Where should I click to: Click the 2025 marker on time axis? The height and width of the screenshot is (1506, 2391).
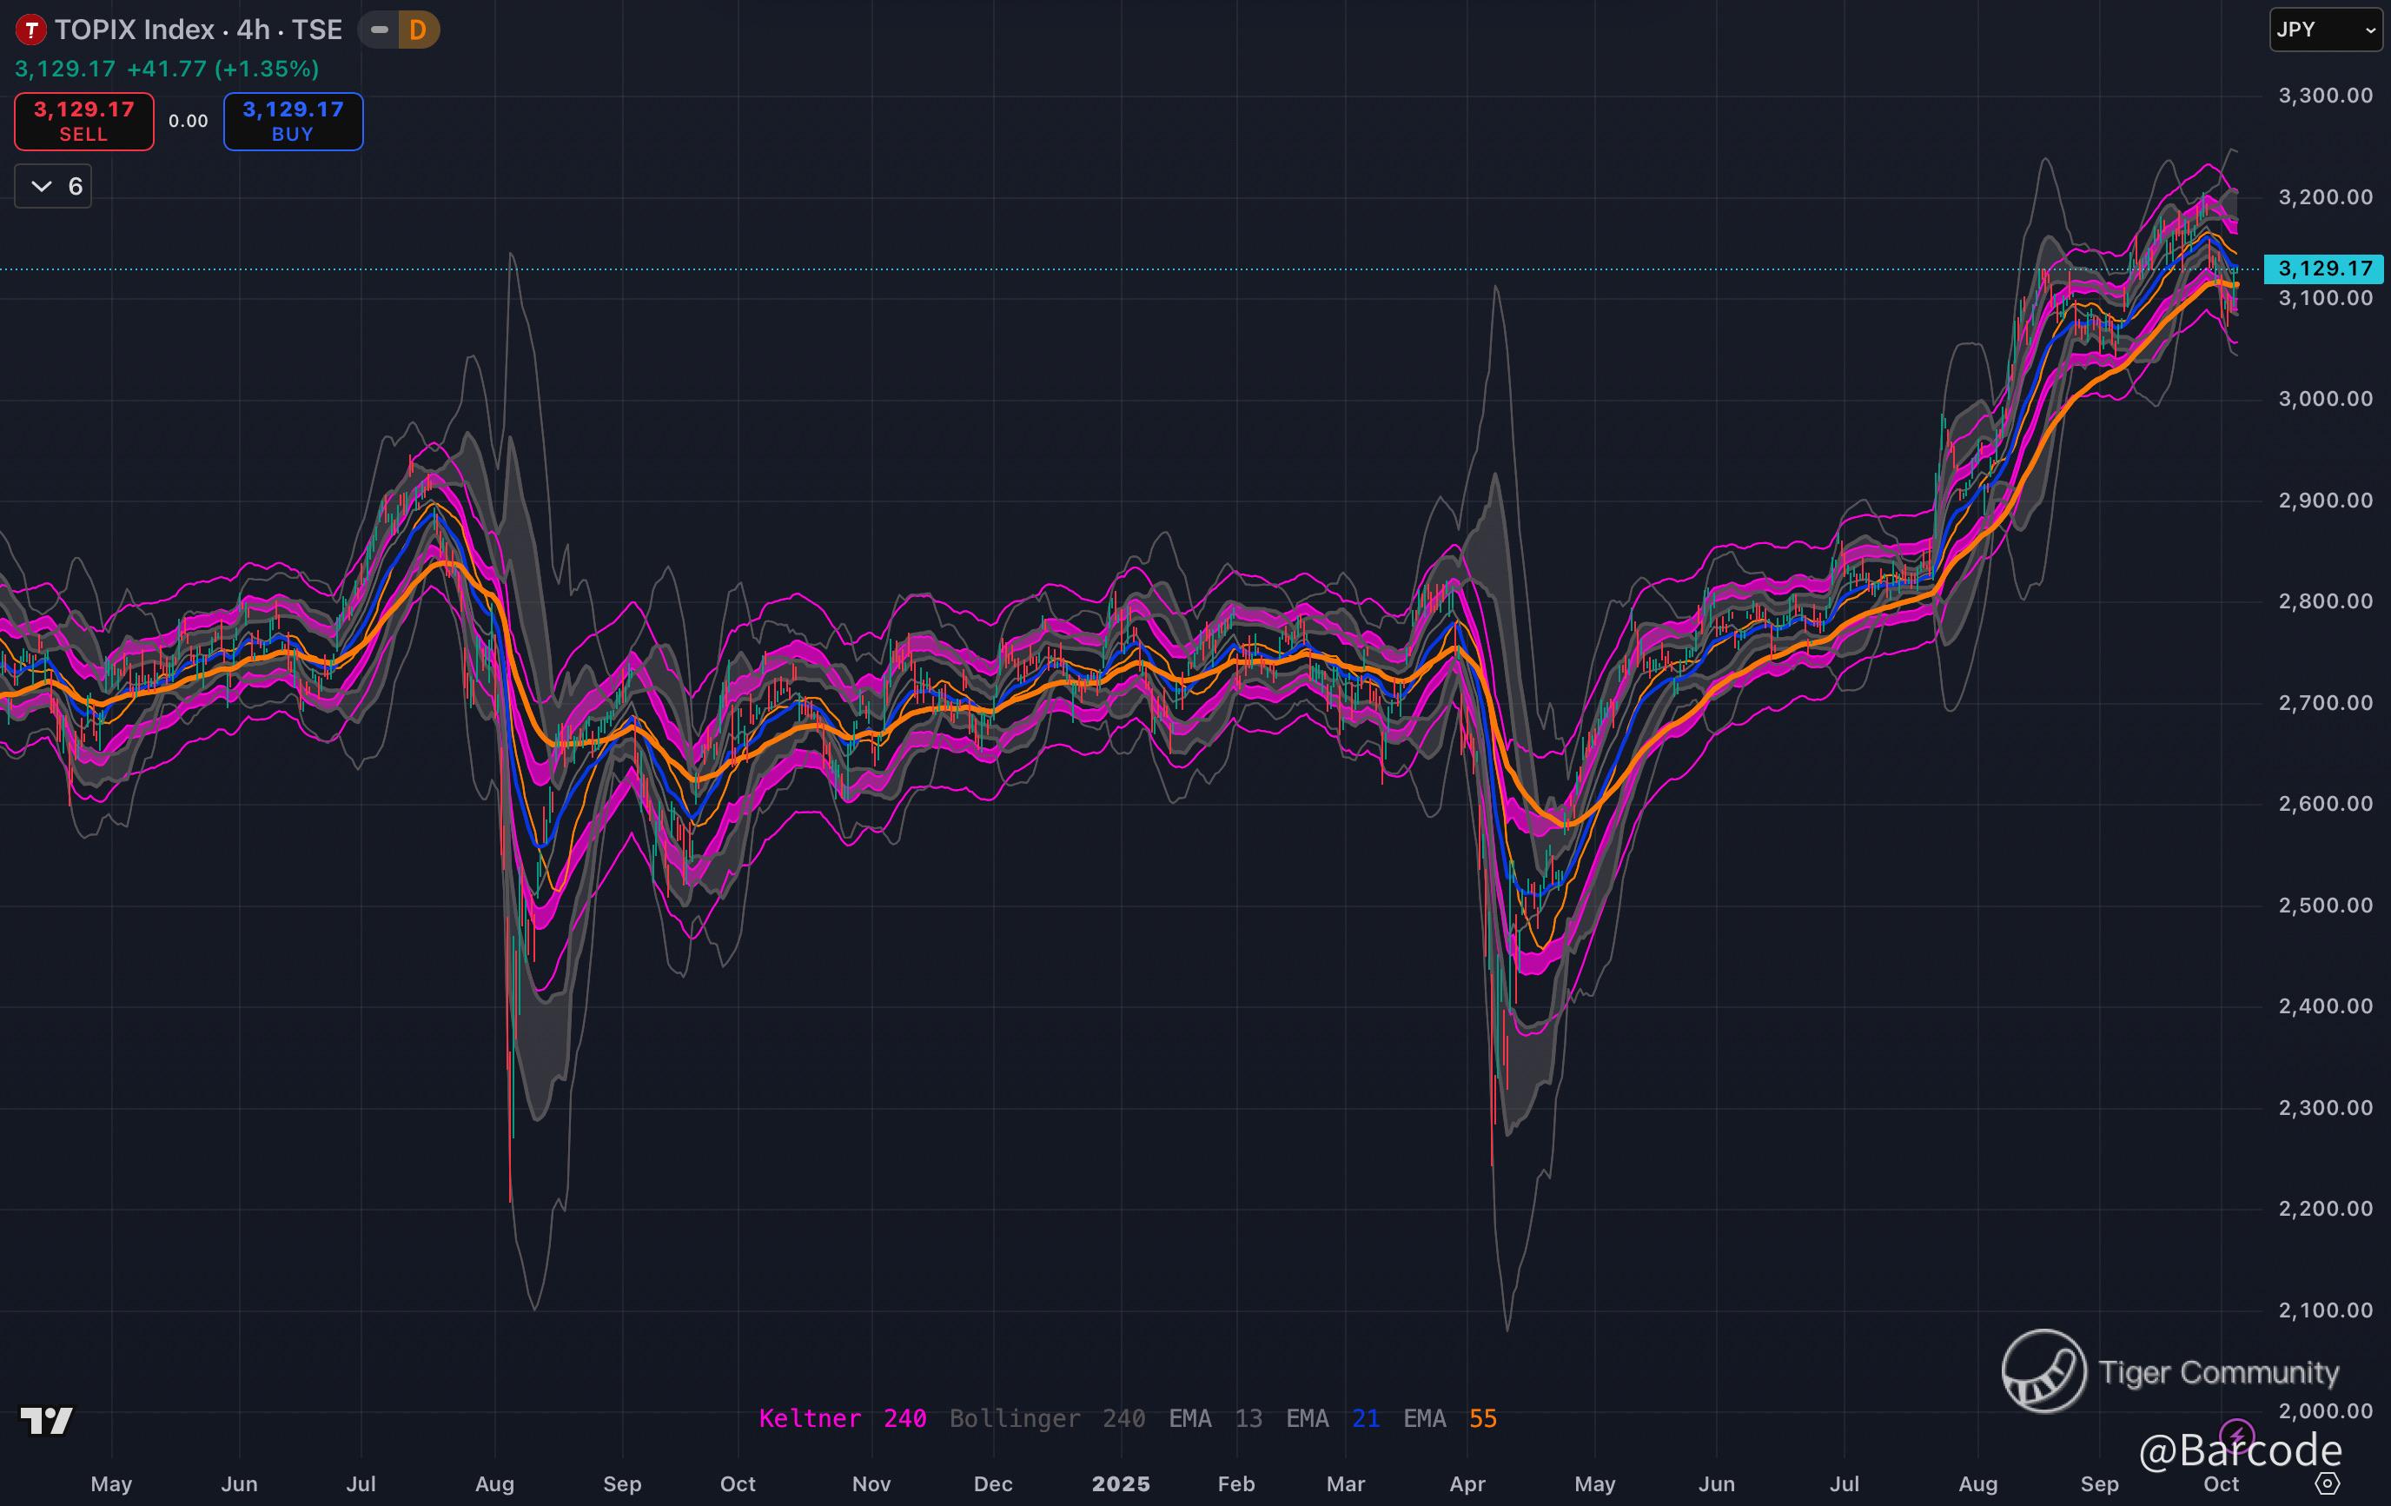(x=1120, y=1484)
